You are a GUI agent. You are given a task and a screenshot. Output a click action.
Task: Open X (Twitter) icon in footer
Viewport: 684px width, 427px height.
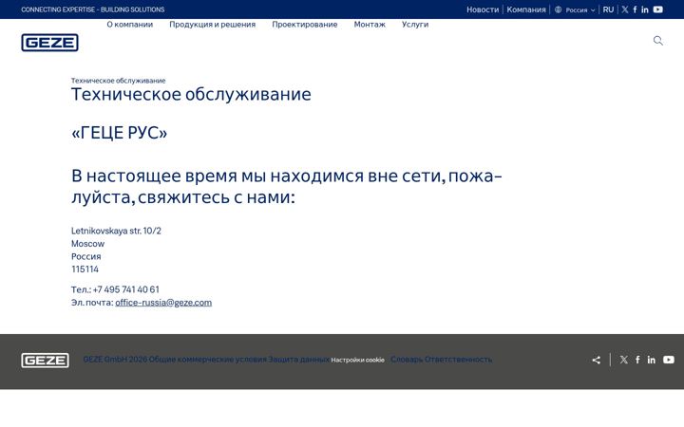[624, 360]
